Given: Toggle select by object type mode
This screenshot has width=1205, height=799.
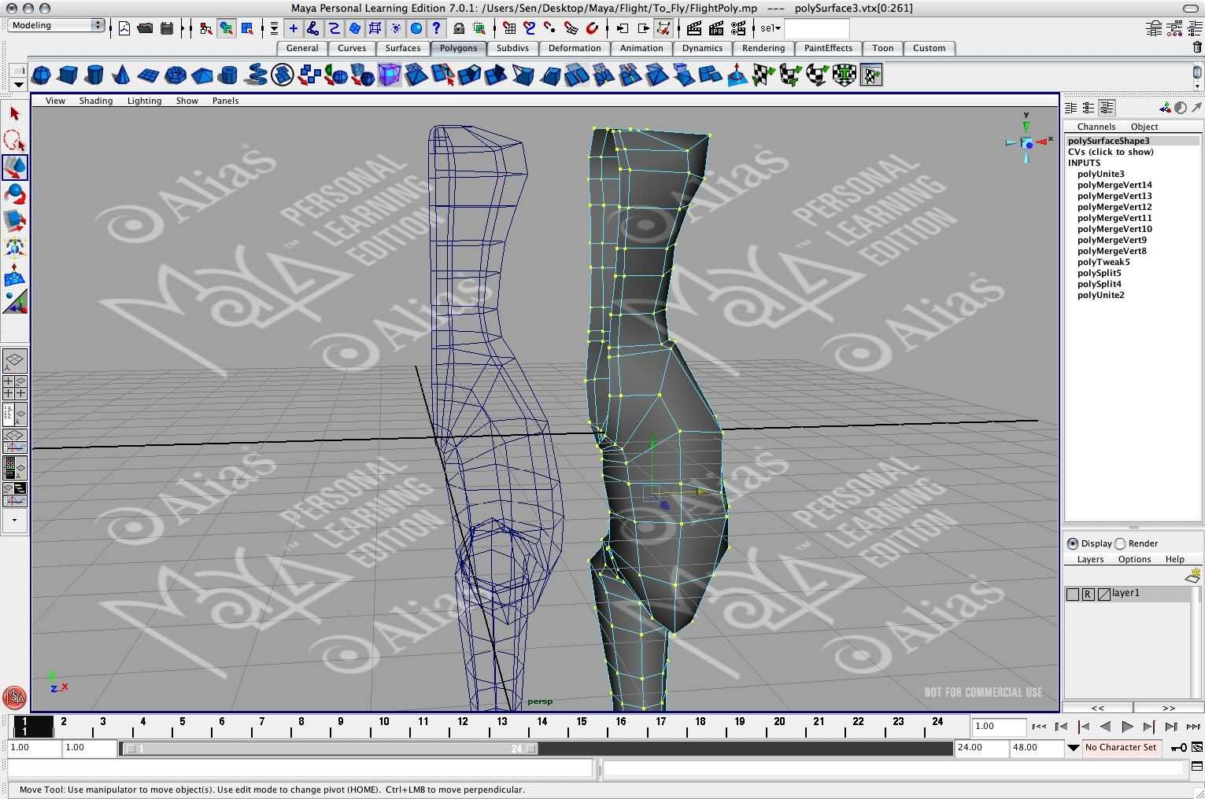Looking at the screenshot, I should coord(227,28).
